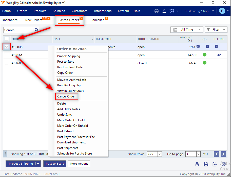
Task: Click the CUSTOMER column header
Action: [x=103, y=39]
